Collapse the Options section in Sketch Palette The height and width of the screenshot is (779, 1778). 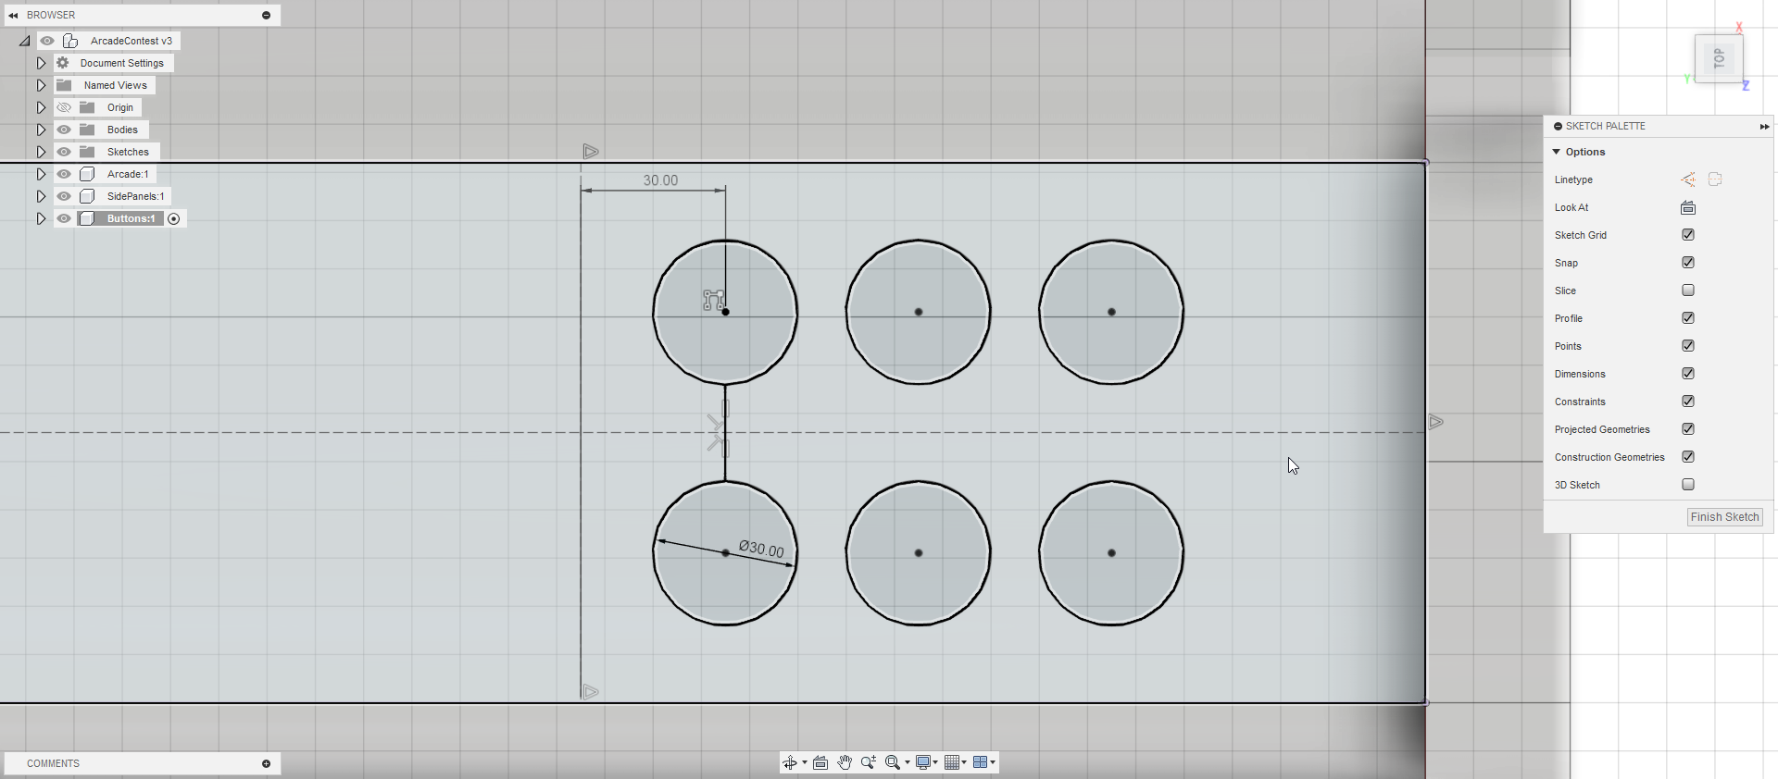1557,152
